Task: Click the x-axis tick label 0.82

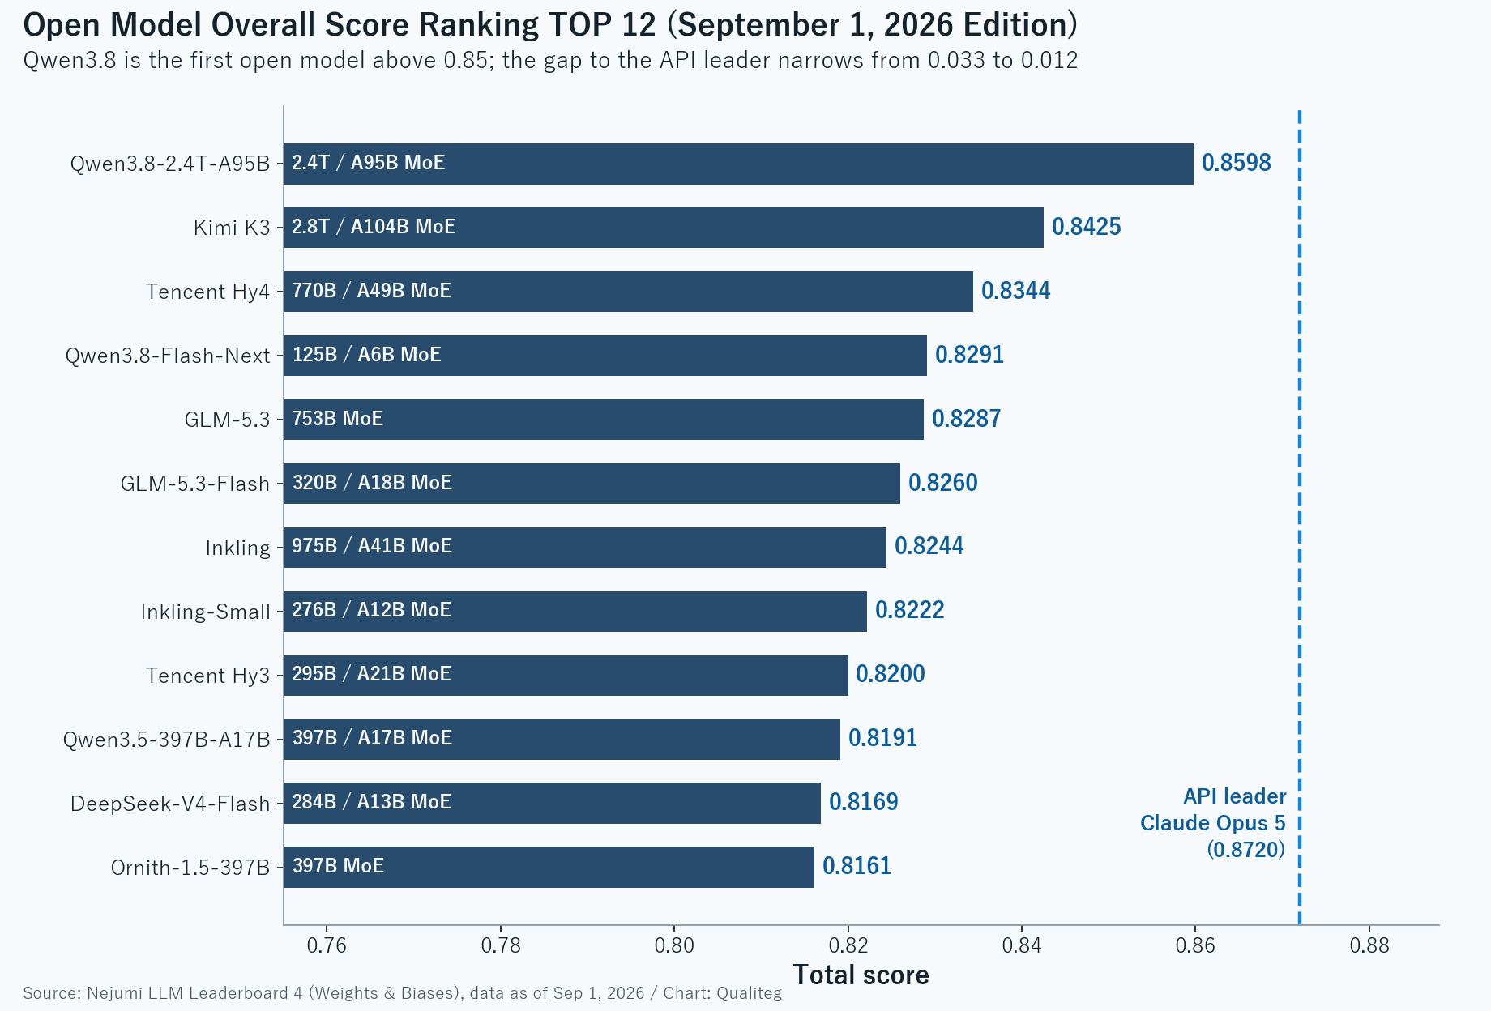Action: tap(848, 945)
